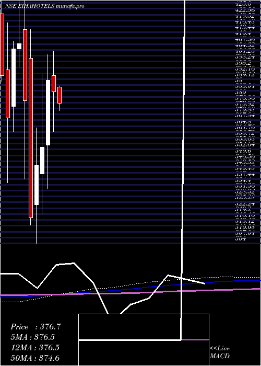The image size is (261, 366).
Task: Click the 310.08 price axis label
Action: click(x=244, y=226)
